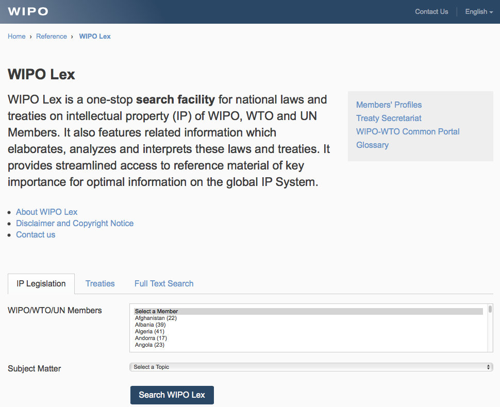Open Members' Profiles link

coord(389,105)
